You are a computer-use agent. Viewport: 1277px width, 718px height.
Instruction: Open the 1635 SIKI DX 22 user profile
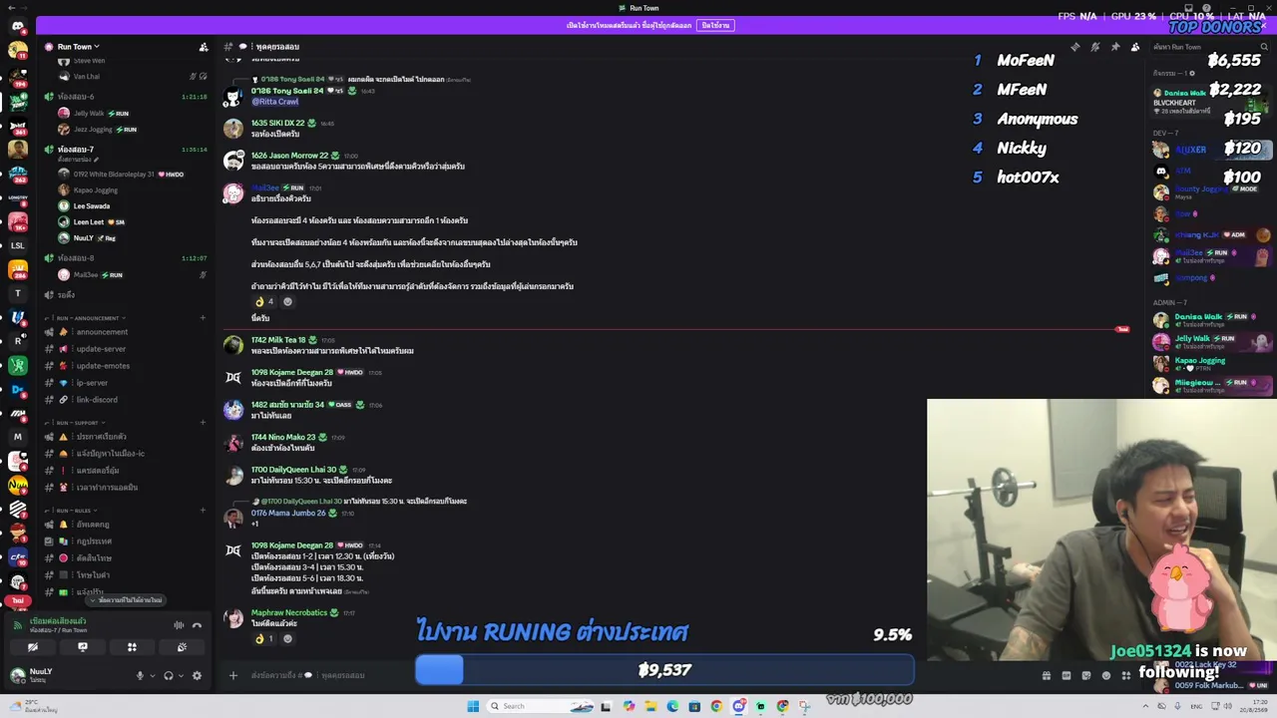[x=277, y=124]
